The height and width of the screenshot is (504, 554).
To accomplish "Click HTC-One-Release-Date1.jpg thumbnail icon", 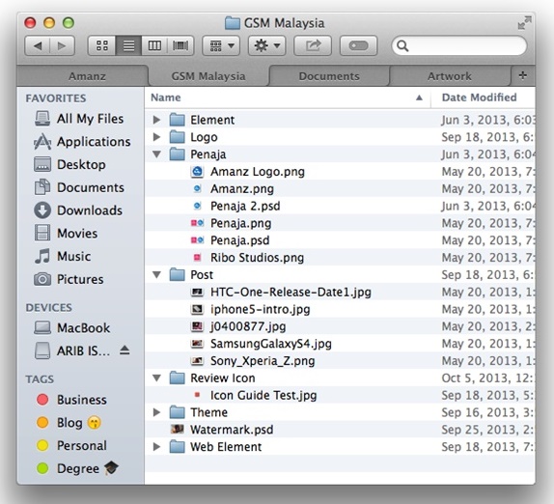I will click(197, 293).
